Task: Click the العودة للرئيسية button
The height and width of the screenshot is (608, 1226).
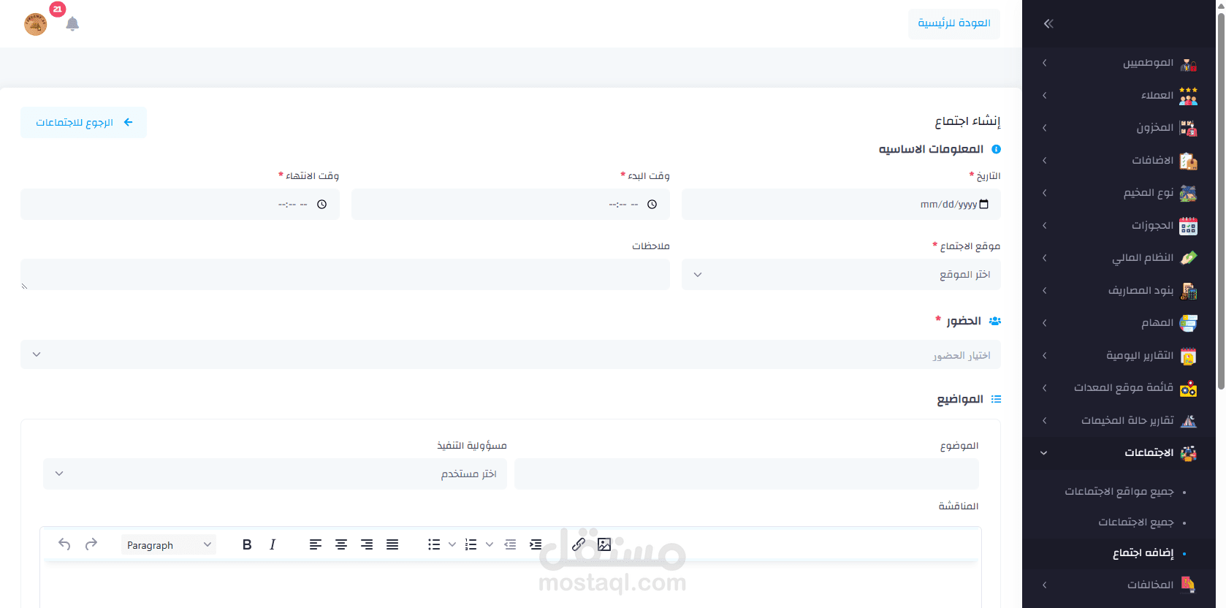Action: point(954,23)
